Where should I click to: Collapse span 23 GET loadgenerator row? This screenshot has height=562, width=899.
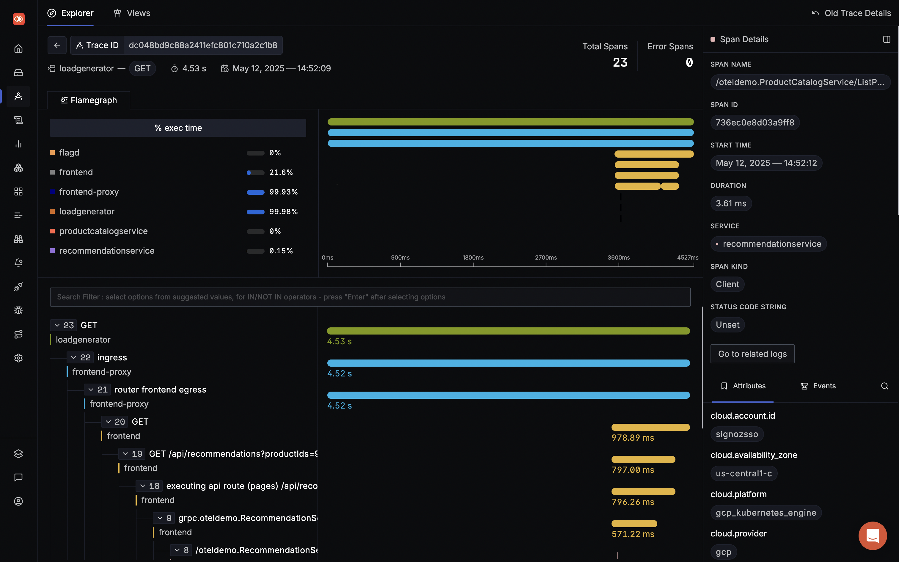tap(57, 325)
